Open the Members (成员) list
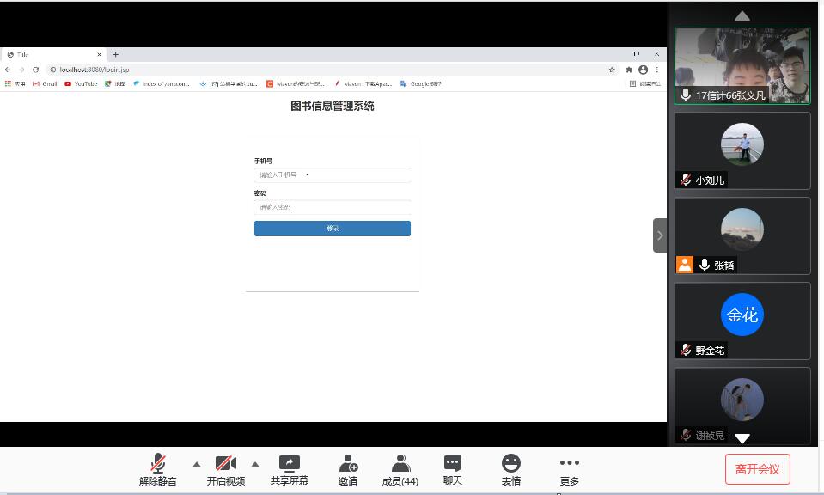Image resolution: width=824 pixels, height=495 pixels. (x=400, y=470)
